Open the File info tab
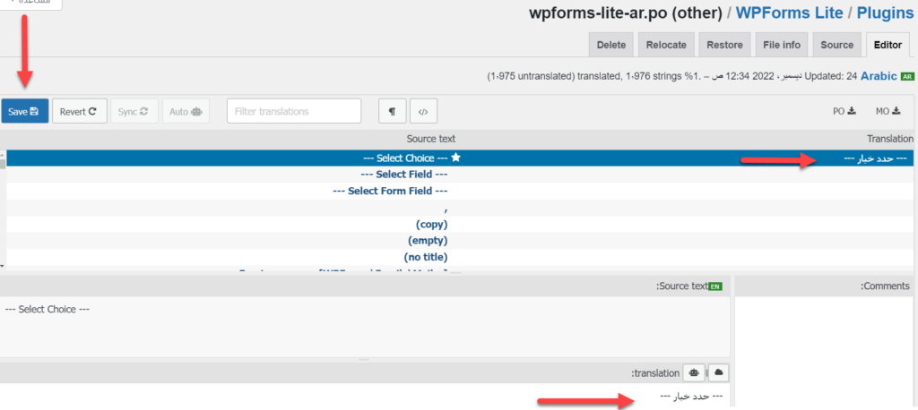This screenshot has width=918, height=410. [x=782, y=45]
